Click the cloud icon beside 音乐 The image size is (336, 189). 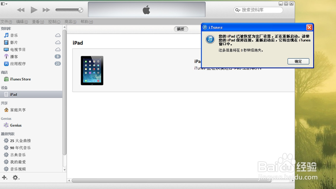[x=58, y=35]
